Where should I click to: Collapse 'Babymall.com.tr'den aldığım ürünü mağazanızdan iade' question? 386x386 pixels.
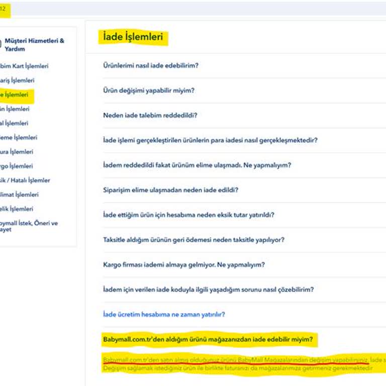coord(208,339)
